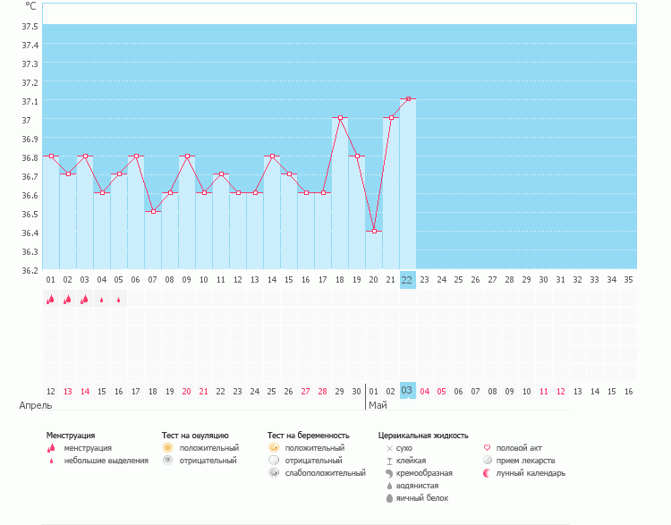Click the Апрель month label
Viewport: 671px width, 525px height.
coord(35,405)
